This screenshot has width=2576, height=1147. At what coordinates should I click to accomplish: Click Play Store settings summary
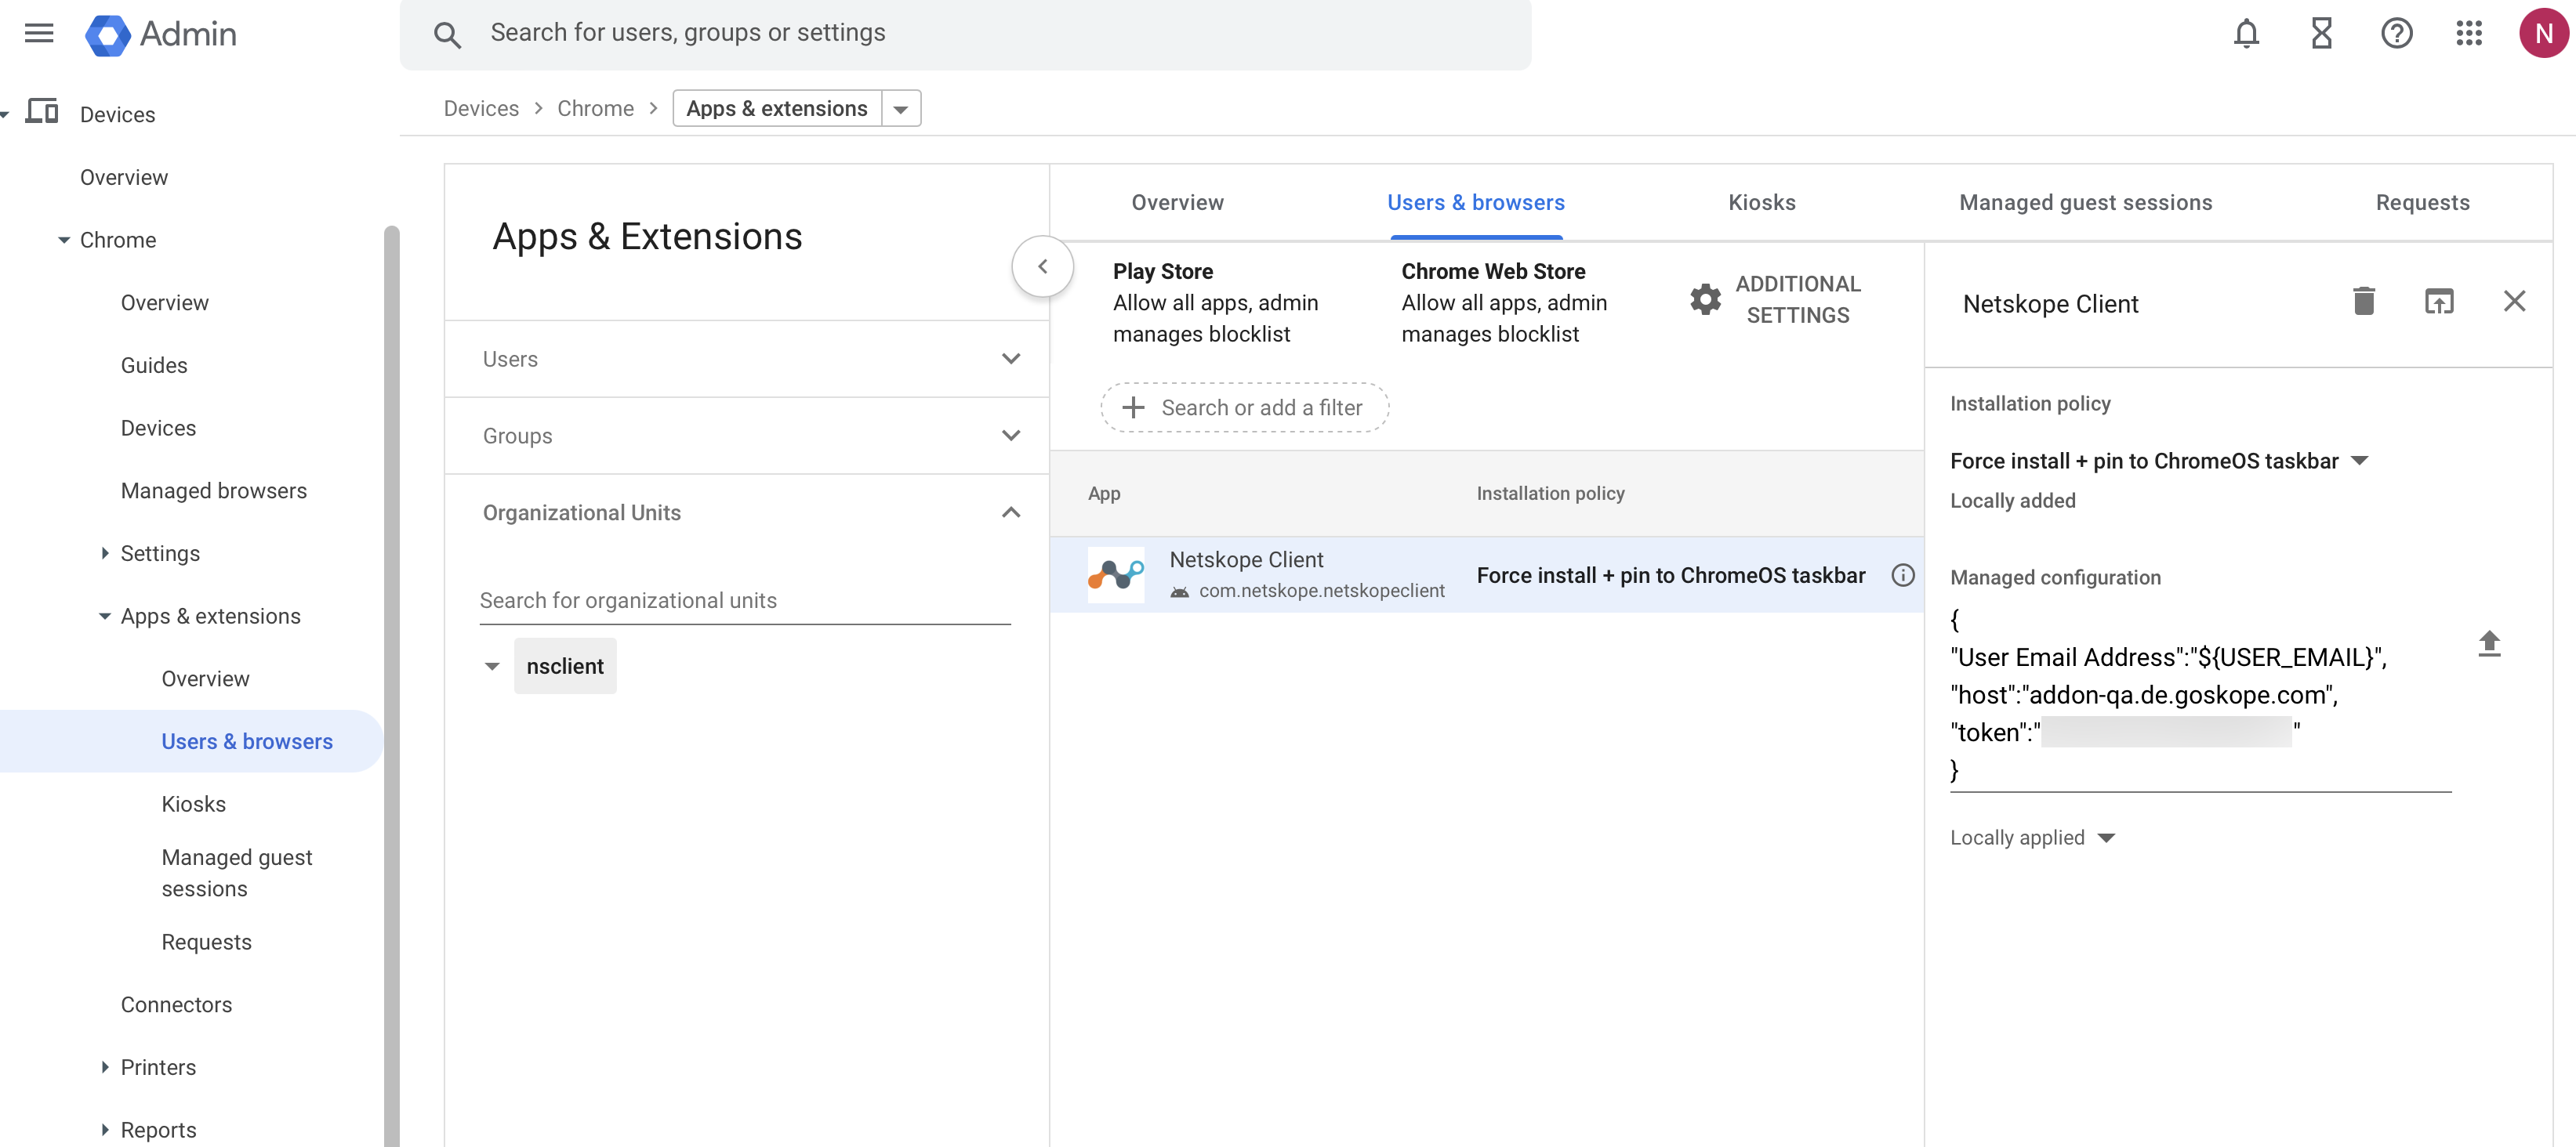[1214, 302]
